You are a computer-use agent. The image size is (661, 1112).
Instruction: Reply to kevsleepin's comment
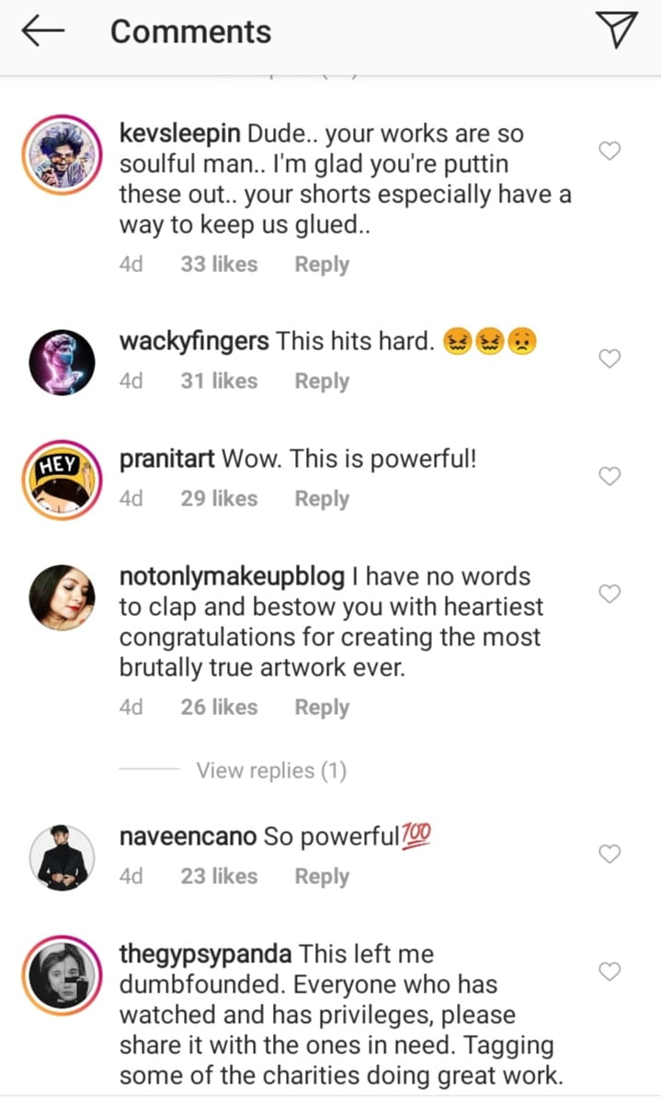322,265
